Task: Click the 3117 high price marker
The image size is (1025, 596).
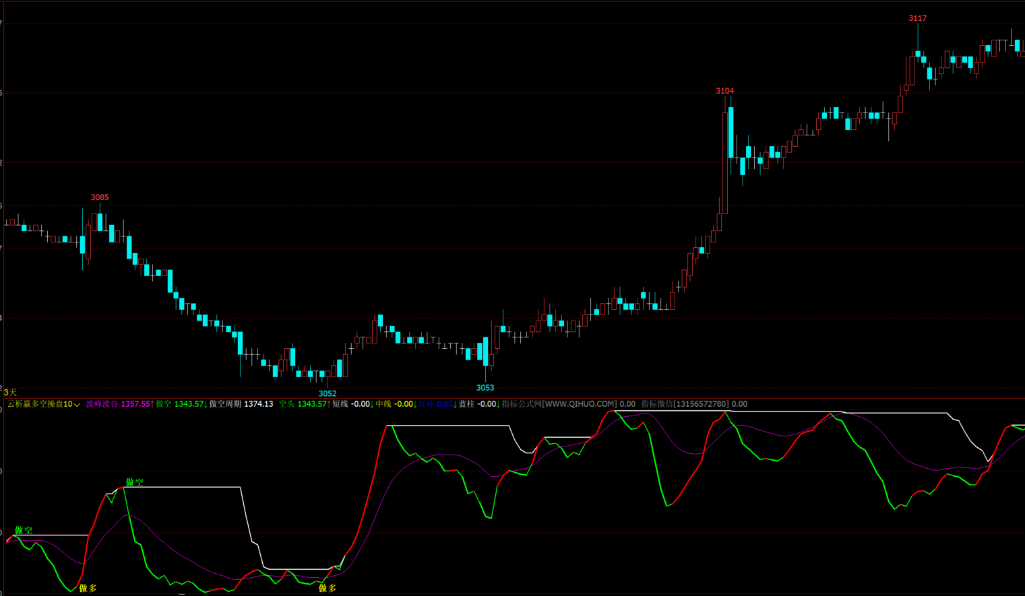Action: [x=918, y=18]
